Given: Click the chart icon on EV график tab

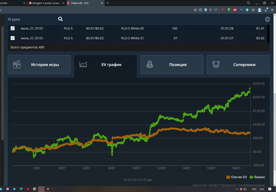Looking at the screenshot, I should pos(83,64).
